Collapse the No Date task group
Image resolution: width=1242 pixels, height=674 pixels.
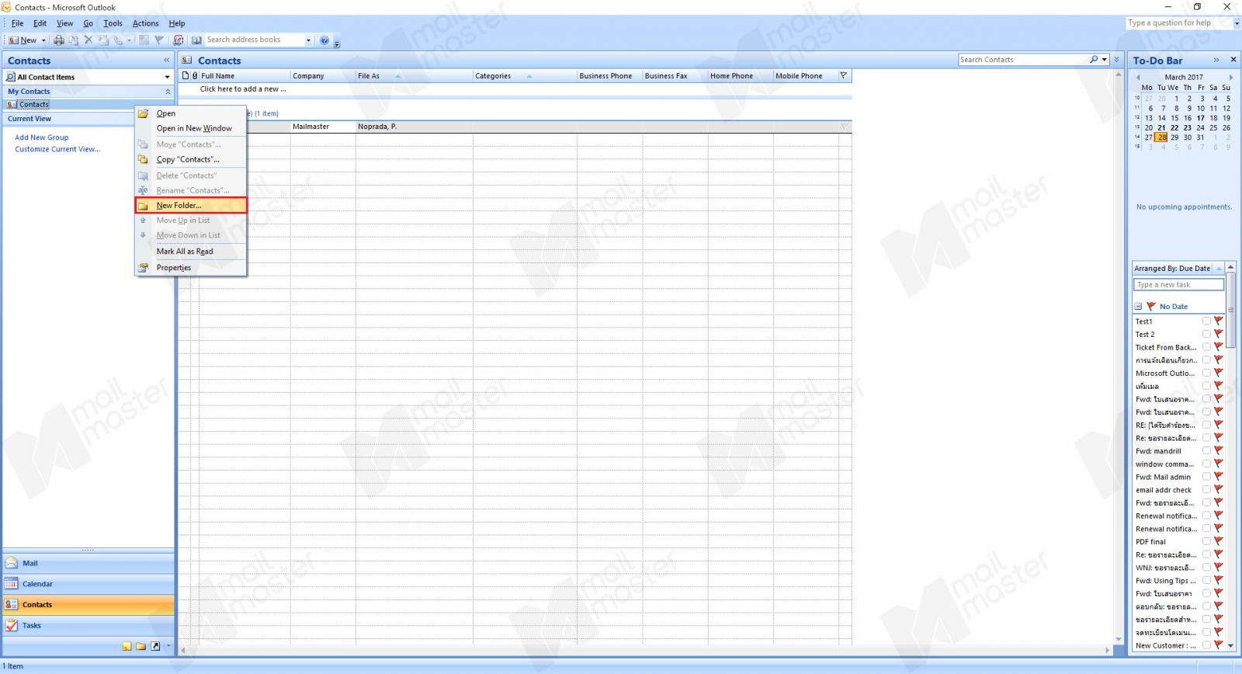(x=1139, y=307)
